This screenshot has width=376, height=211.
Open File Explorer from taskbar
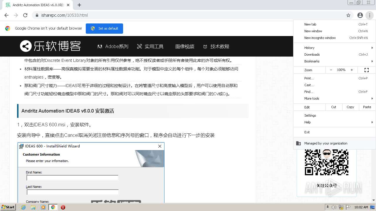[33, 207]
